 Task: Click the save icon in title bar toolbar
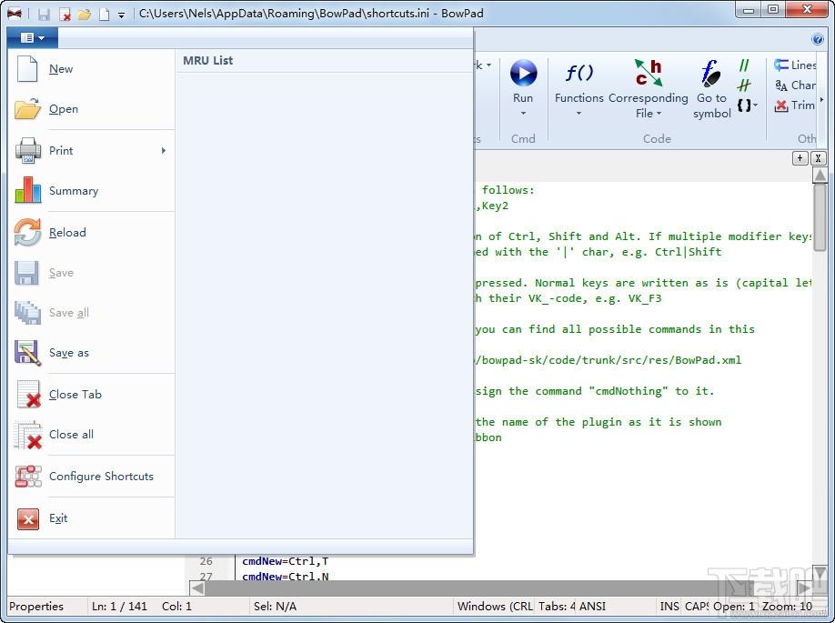coord(44,14)
